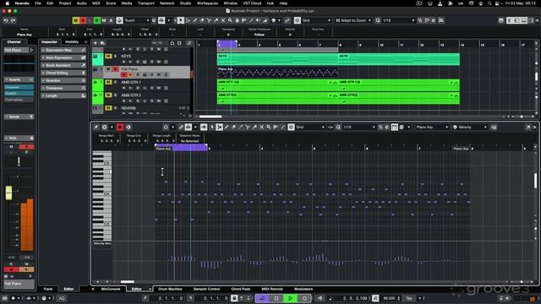Viewport: 541px width, 304px height.
Task: Open macOS Spotlight search icon
Action: [489, 3]
